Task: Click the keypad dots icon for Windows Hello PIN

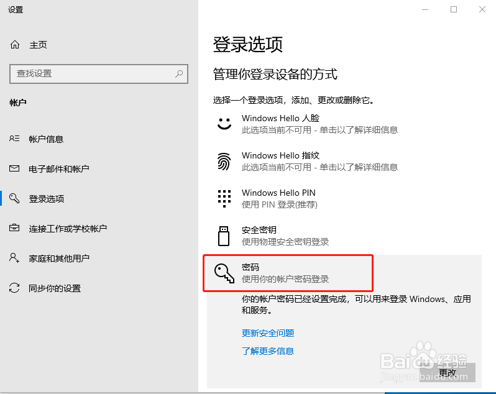Action: click(224, 199)
